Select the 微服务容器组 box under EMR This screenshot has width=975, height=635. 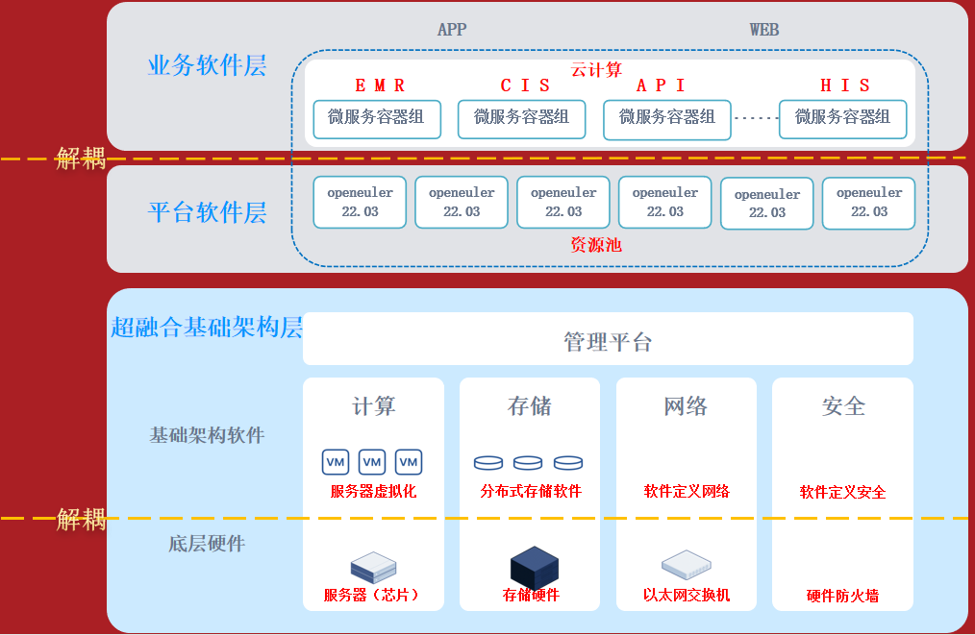(376, 118)
